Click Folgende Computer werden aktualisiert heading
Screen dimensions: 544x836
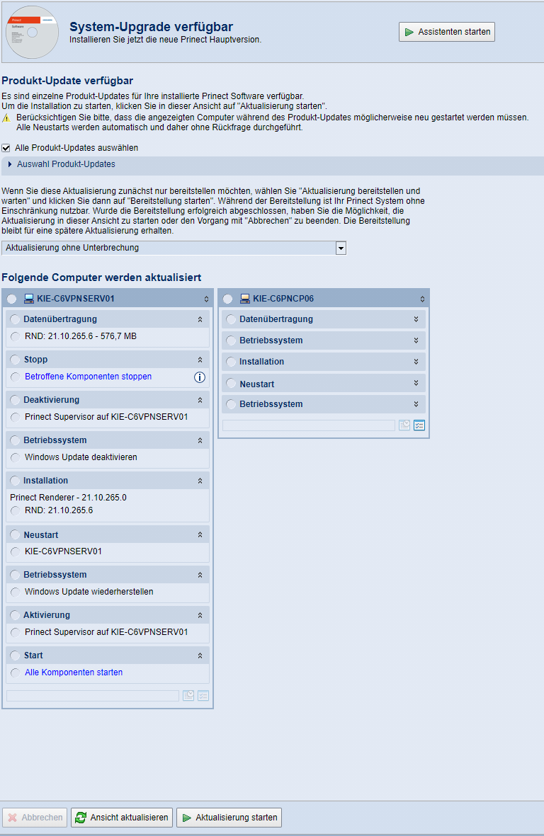pos(101,277)
